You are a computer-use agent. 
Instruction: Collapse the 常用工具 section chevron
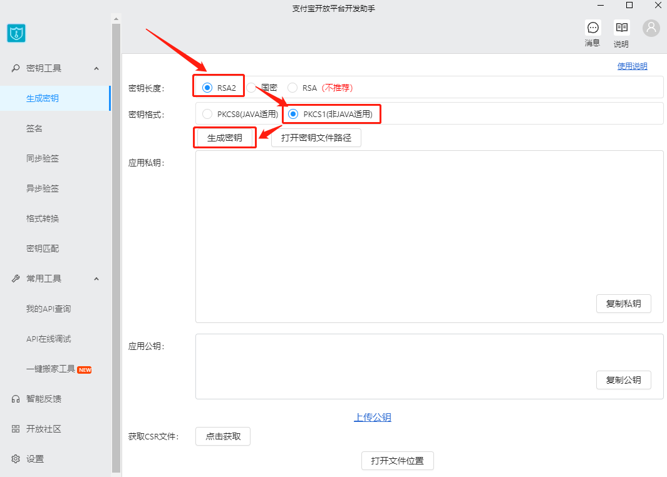click(96, 279)
